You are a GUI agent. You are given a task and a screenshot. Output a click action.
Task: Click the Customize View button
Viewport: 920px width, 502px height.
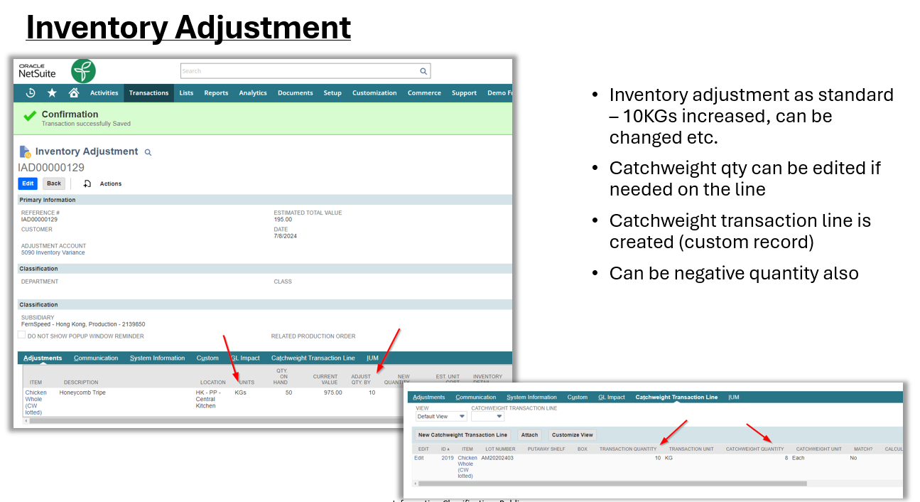pos(572,435)
